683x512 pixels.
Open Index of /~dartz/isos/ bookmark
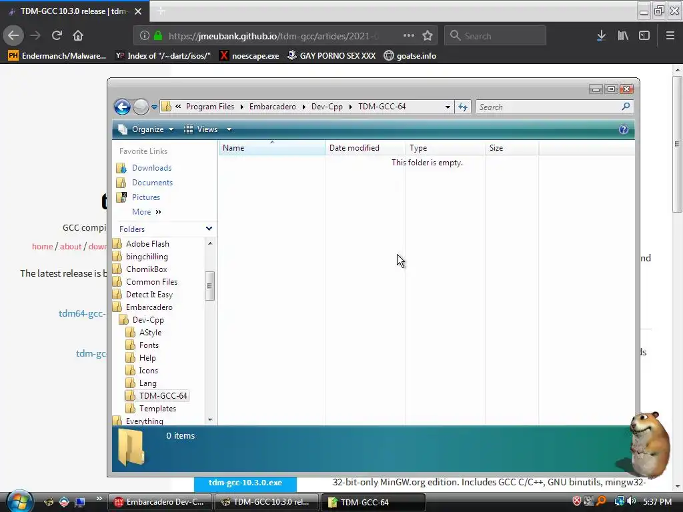click(163, 56)
